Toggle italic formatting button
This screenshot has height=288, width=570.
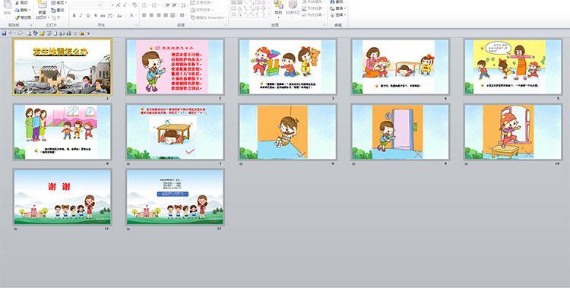coord(81,16)
